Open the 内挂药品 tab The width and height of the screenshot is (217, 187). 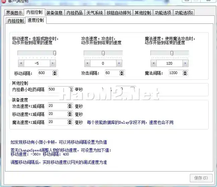point(75,13)
